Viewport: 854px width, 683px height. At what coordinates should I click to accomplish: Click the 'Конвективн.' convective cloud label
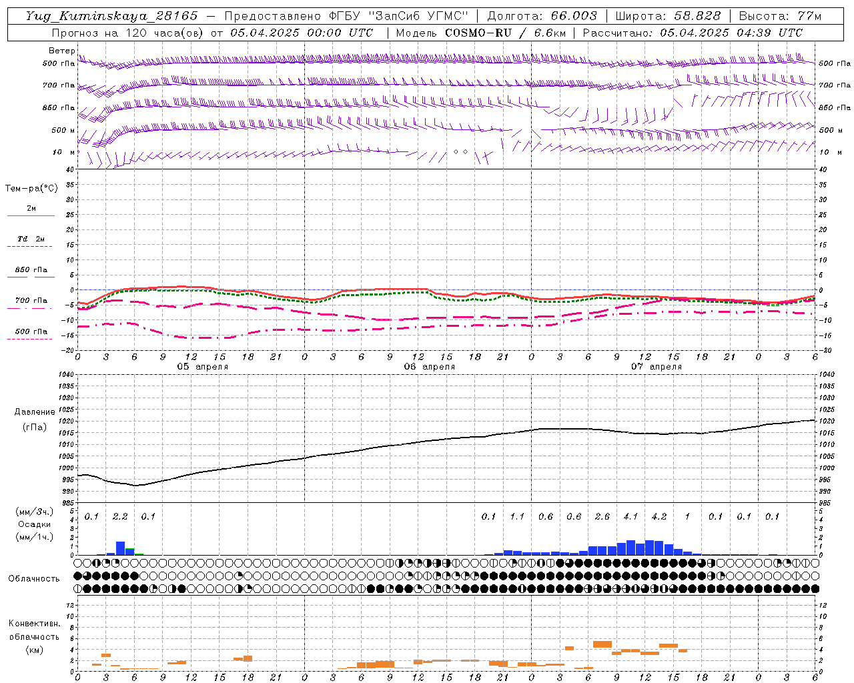[34, 624]
